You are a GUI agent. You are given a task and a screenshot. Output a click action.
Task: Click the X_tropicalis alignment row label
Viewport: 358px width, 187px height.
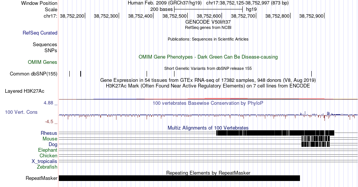tap(44, 161)
